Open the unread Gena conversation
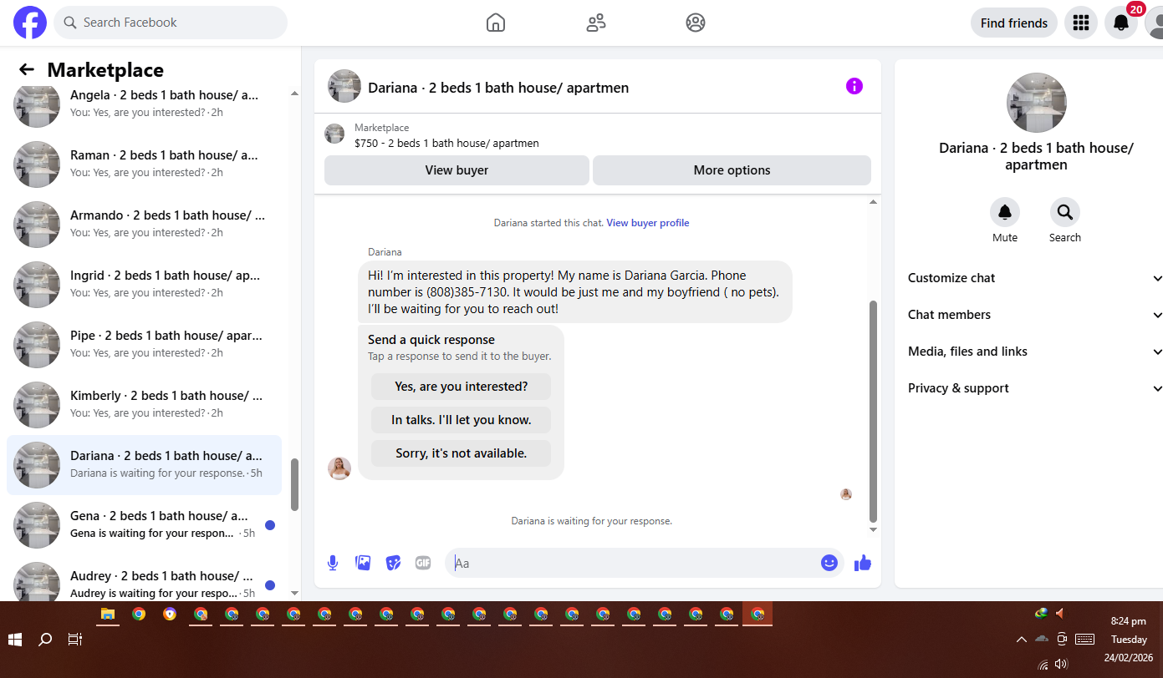 click(x=144, y=525)
